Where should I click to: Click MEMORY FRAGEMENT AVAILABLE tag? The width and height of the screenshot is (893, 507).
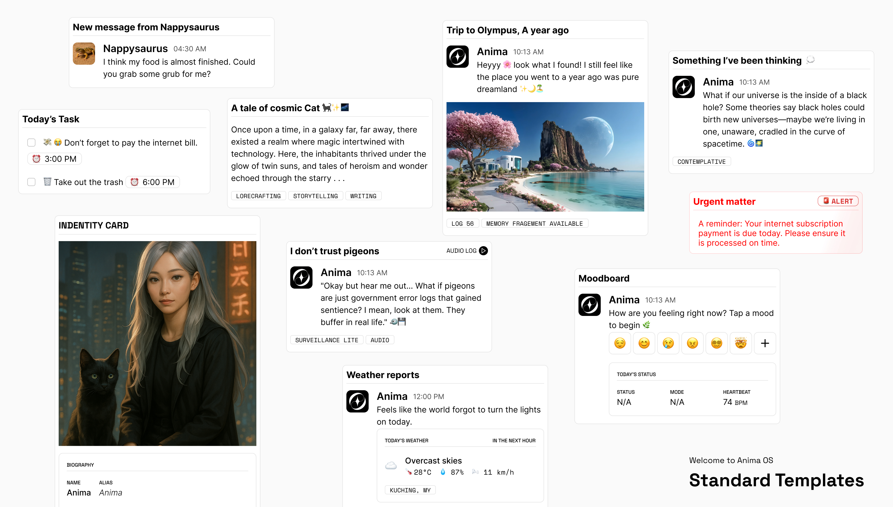click(x=535, y=224)
